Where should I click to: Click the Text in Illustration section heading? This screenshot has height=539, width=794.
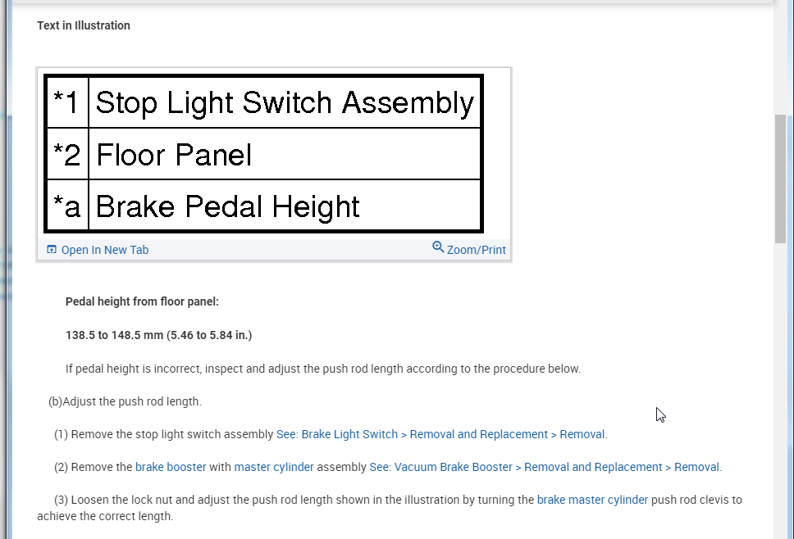[x=83, y=25]
